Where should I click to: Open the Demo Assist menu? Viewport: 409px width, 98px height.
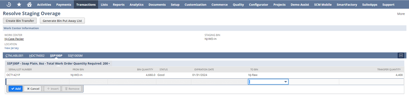tap(300, 5)
